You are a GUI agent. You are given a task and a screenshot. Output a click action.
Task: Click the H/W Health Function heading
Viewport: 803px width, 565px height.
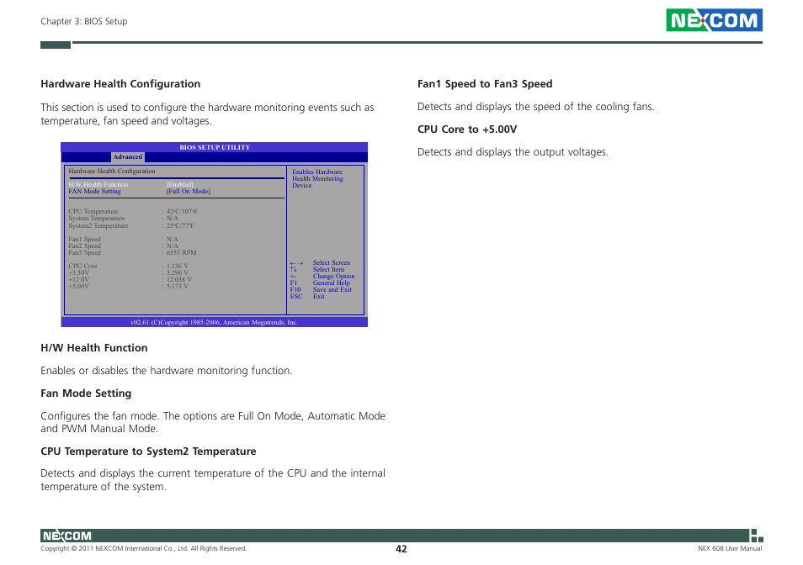(94, 348)
